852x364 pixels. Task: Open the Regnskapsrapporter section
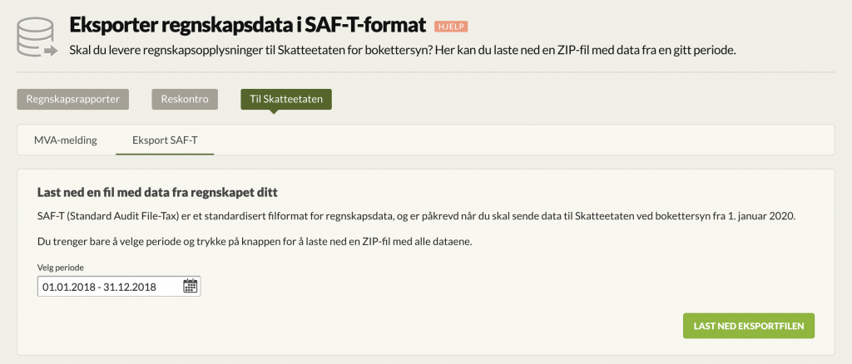pos(73,99)
